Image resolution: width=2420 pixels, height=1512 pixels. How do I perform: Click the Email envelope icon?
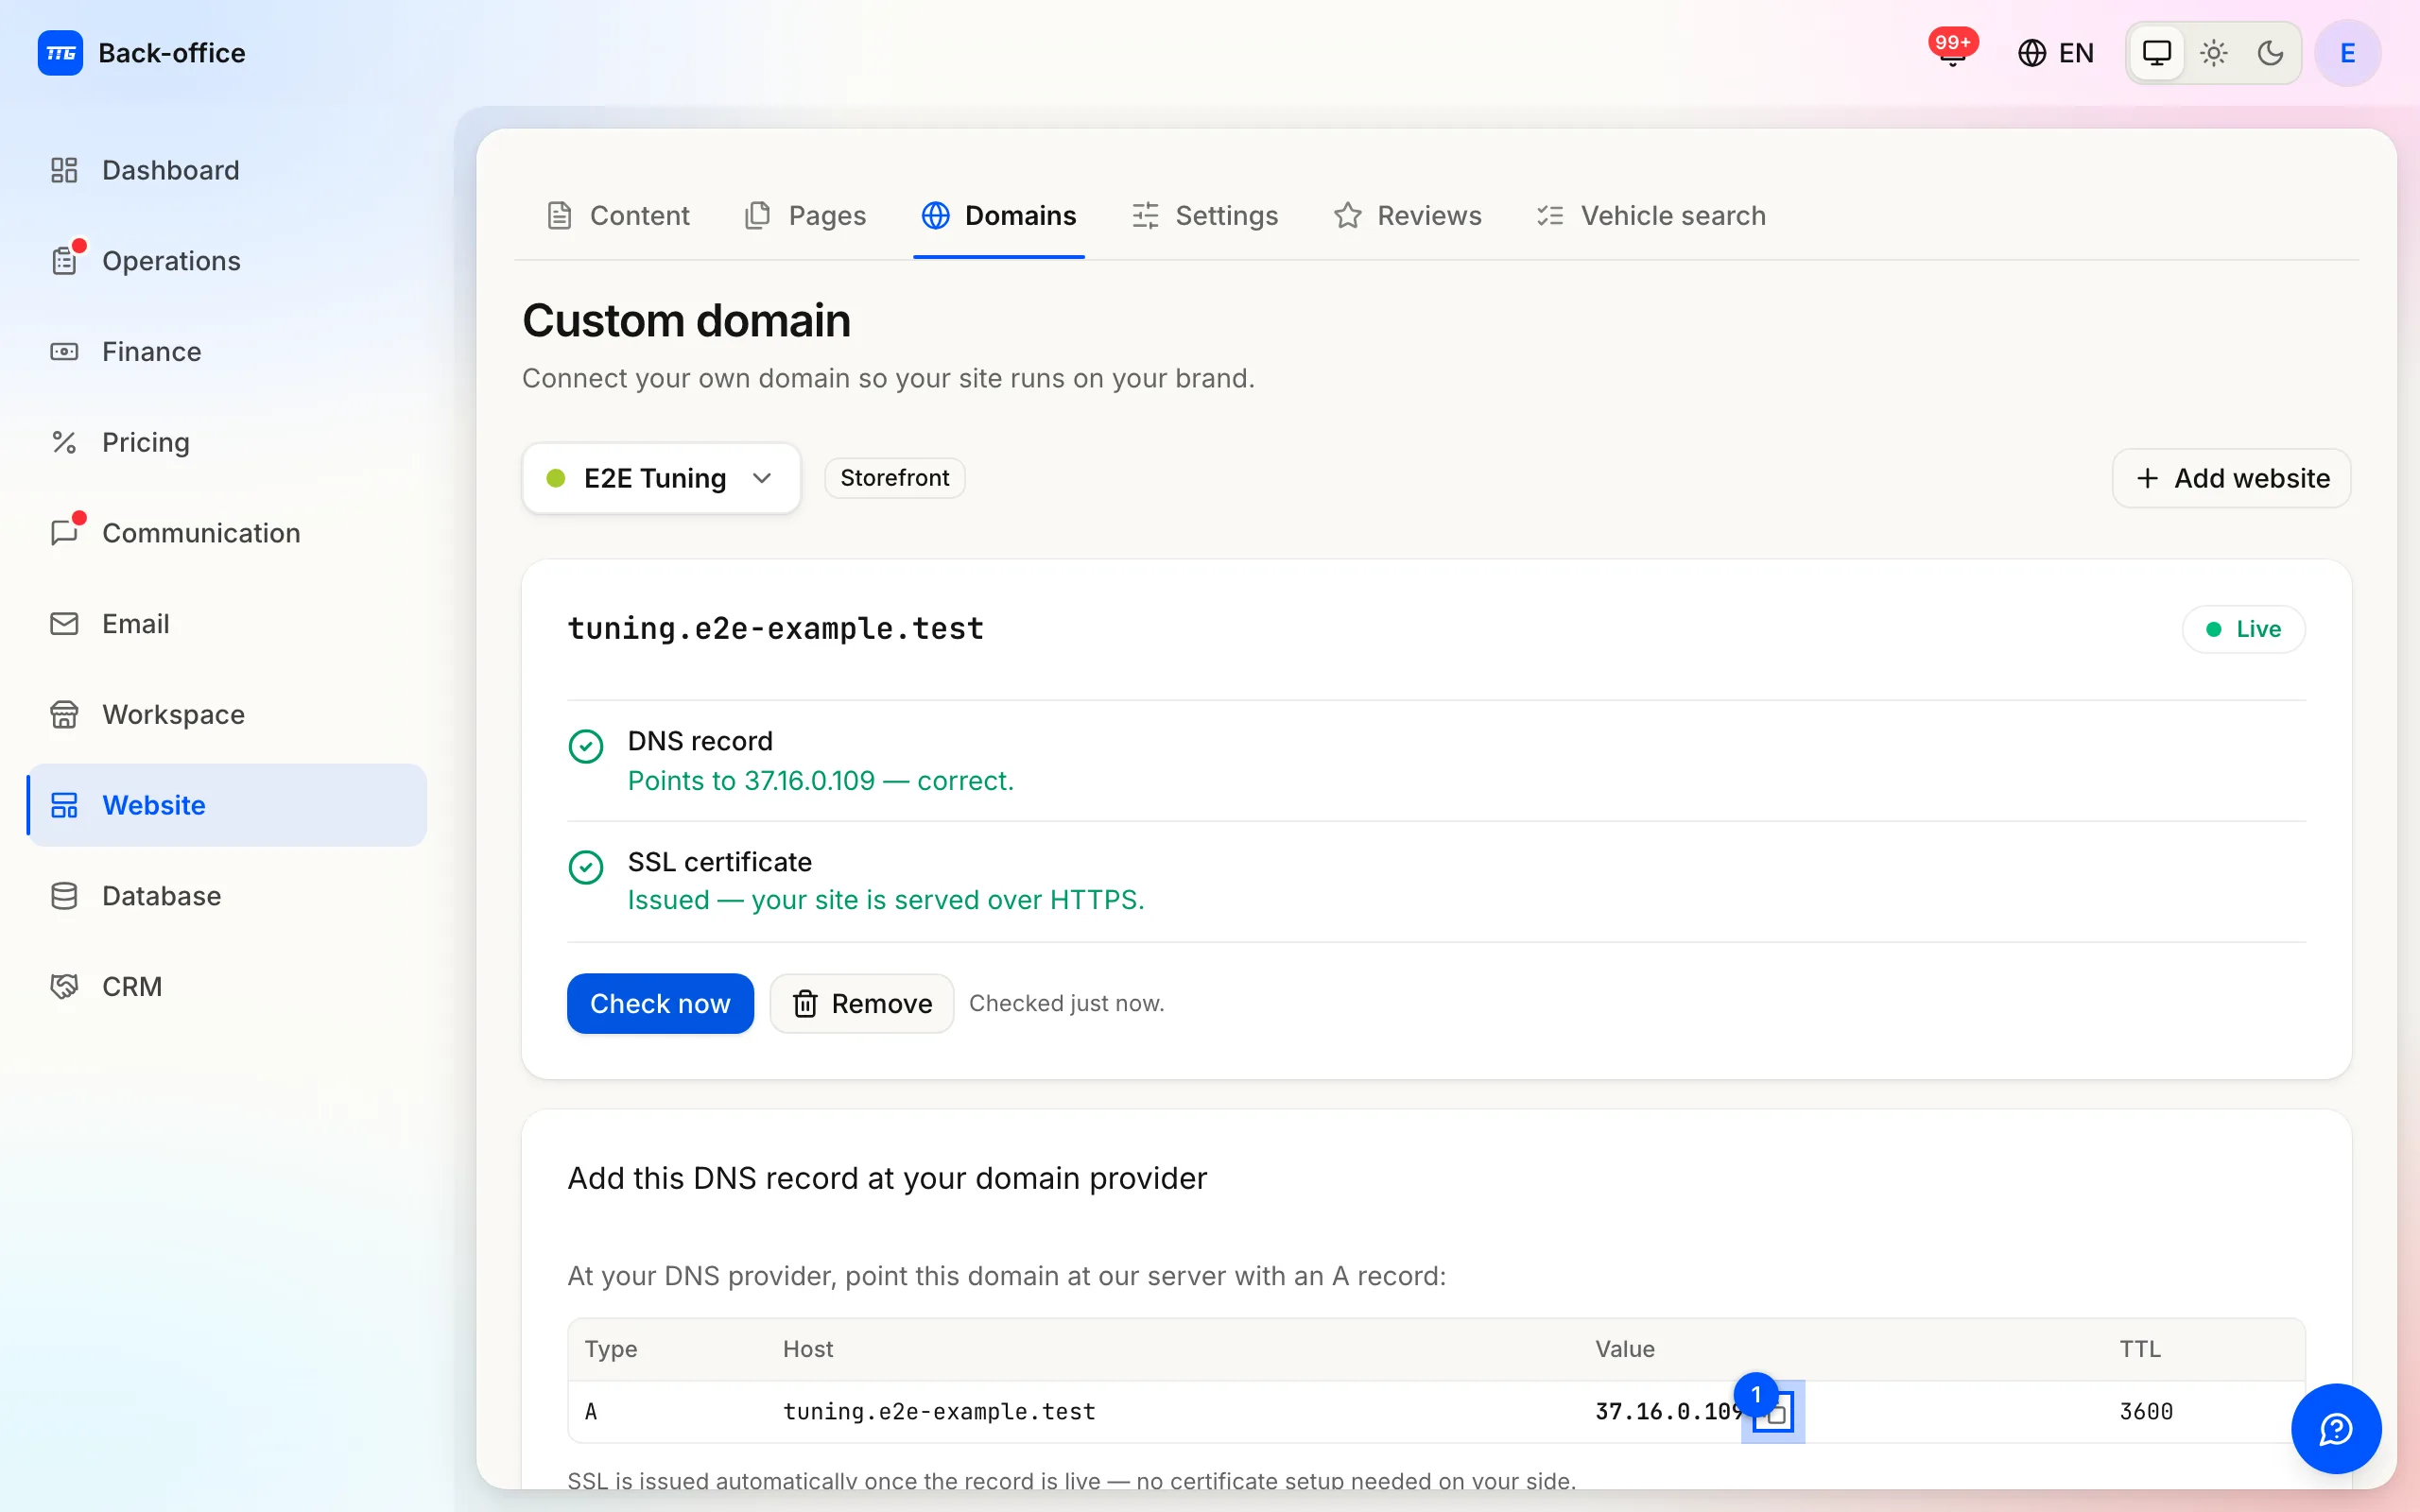(64, 624)
